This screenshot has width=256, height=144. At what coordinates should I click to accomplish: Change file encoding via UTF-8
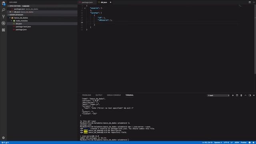(x=226, y=142)
